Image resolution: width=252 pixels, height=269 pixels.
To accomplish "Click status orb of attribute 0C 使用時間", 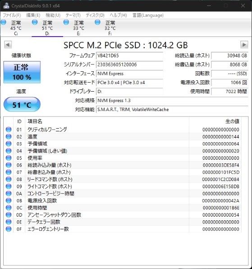I will (x=9, y=208).
